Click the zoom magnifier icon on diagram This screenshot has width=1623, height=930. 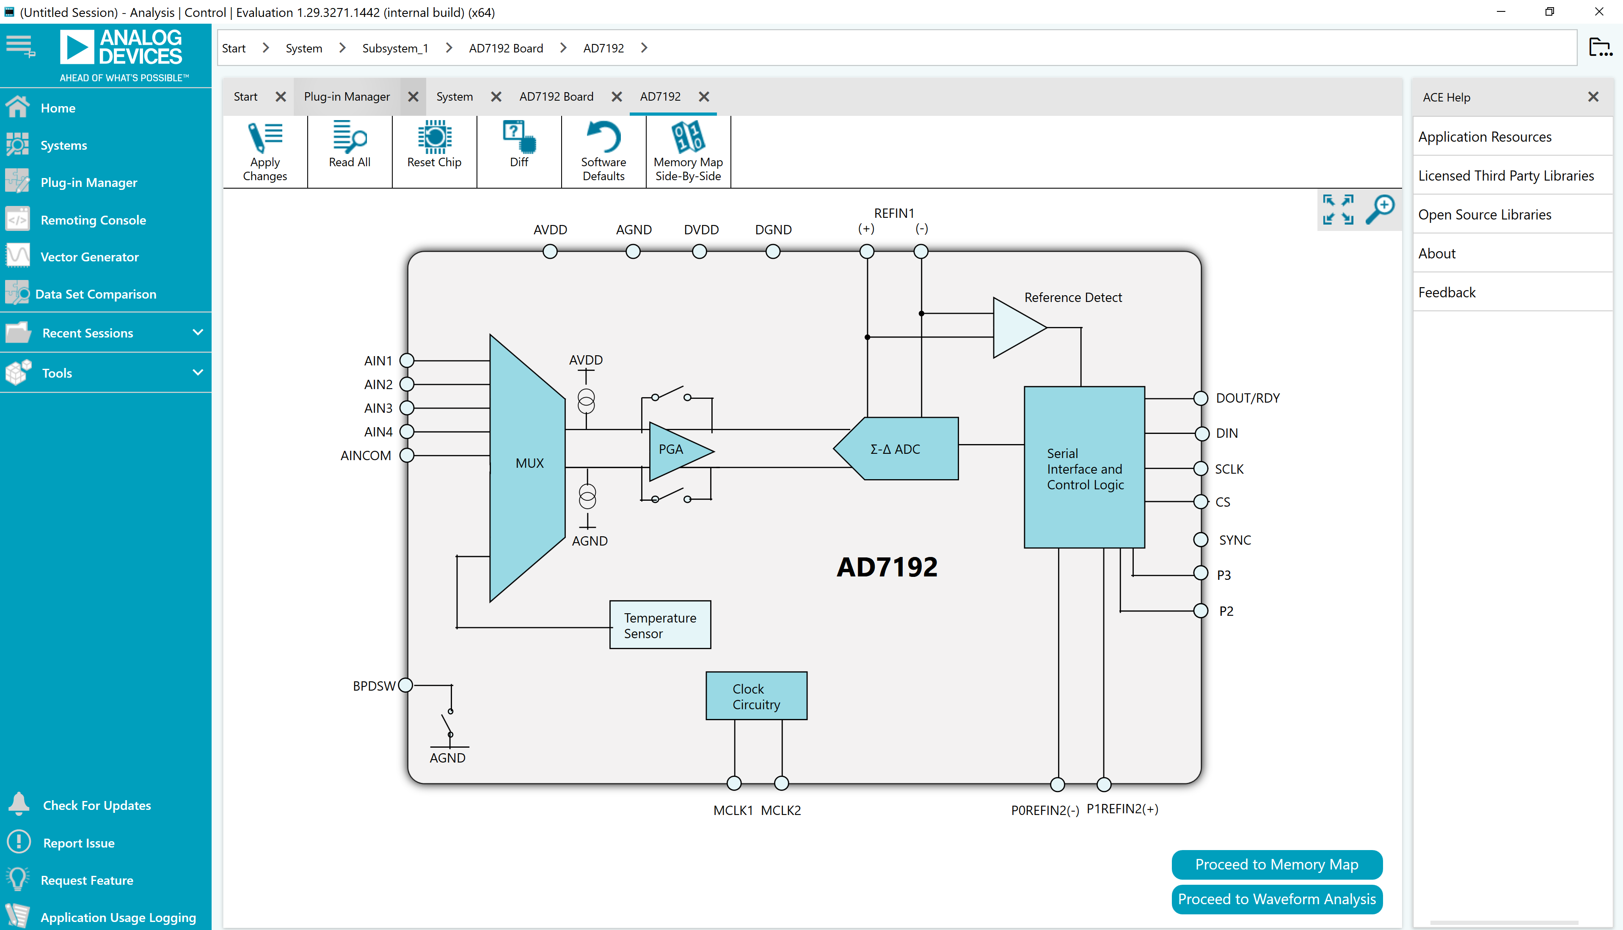(1380, 209)
